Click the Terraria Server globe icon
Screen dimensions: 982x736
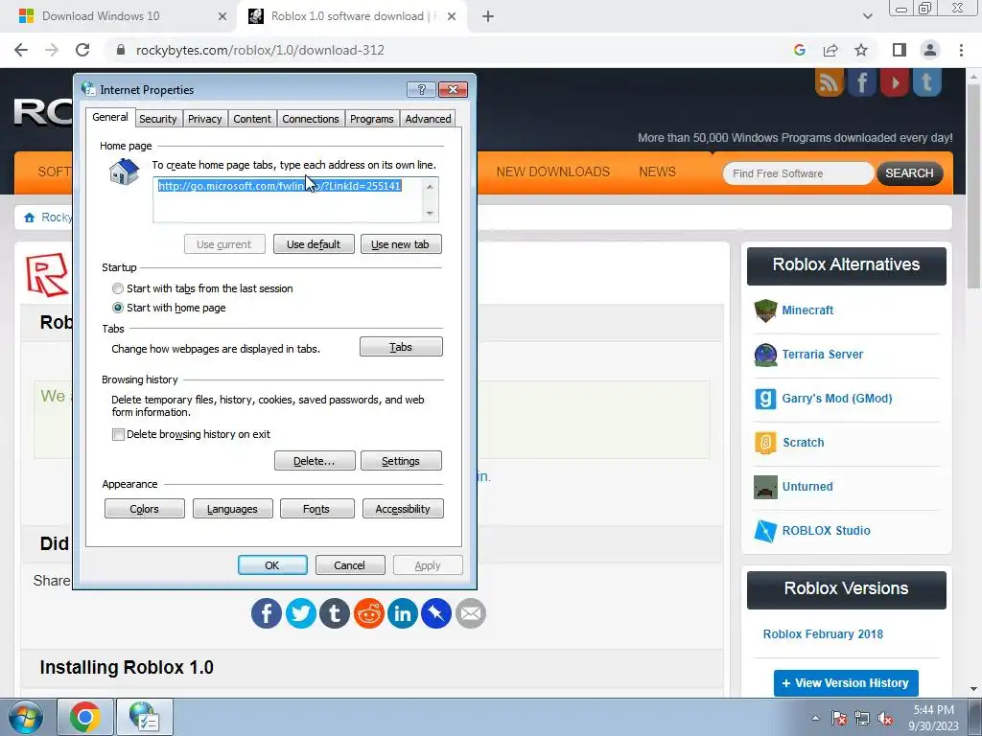[765, 355]
